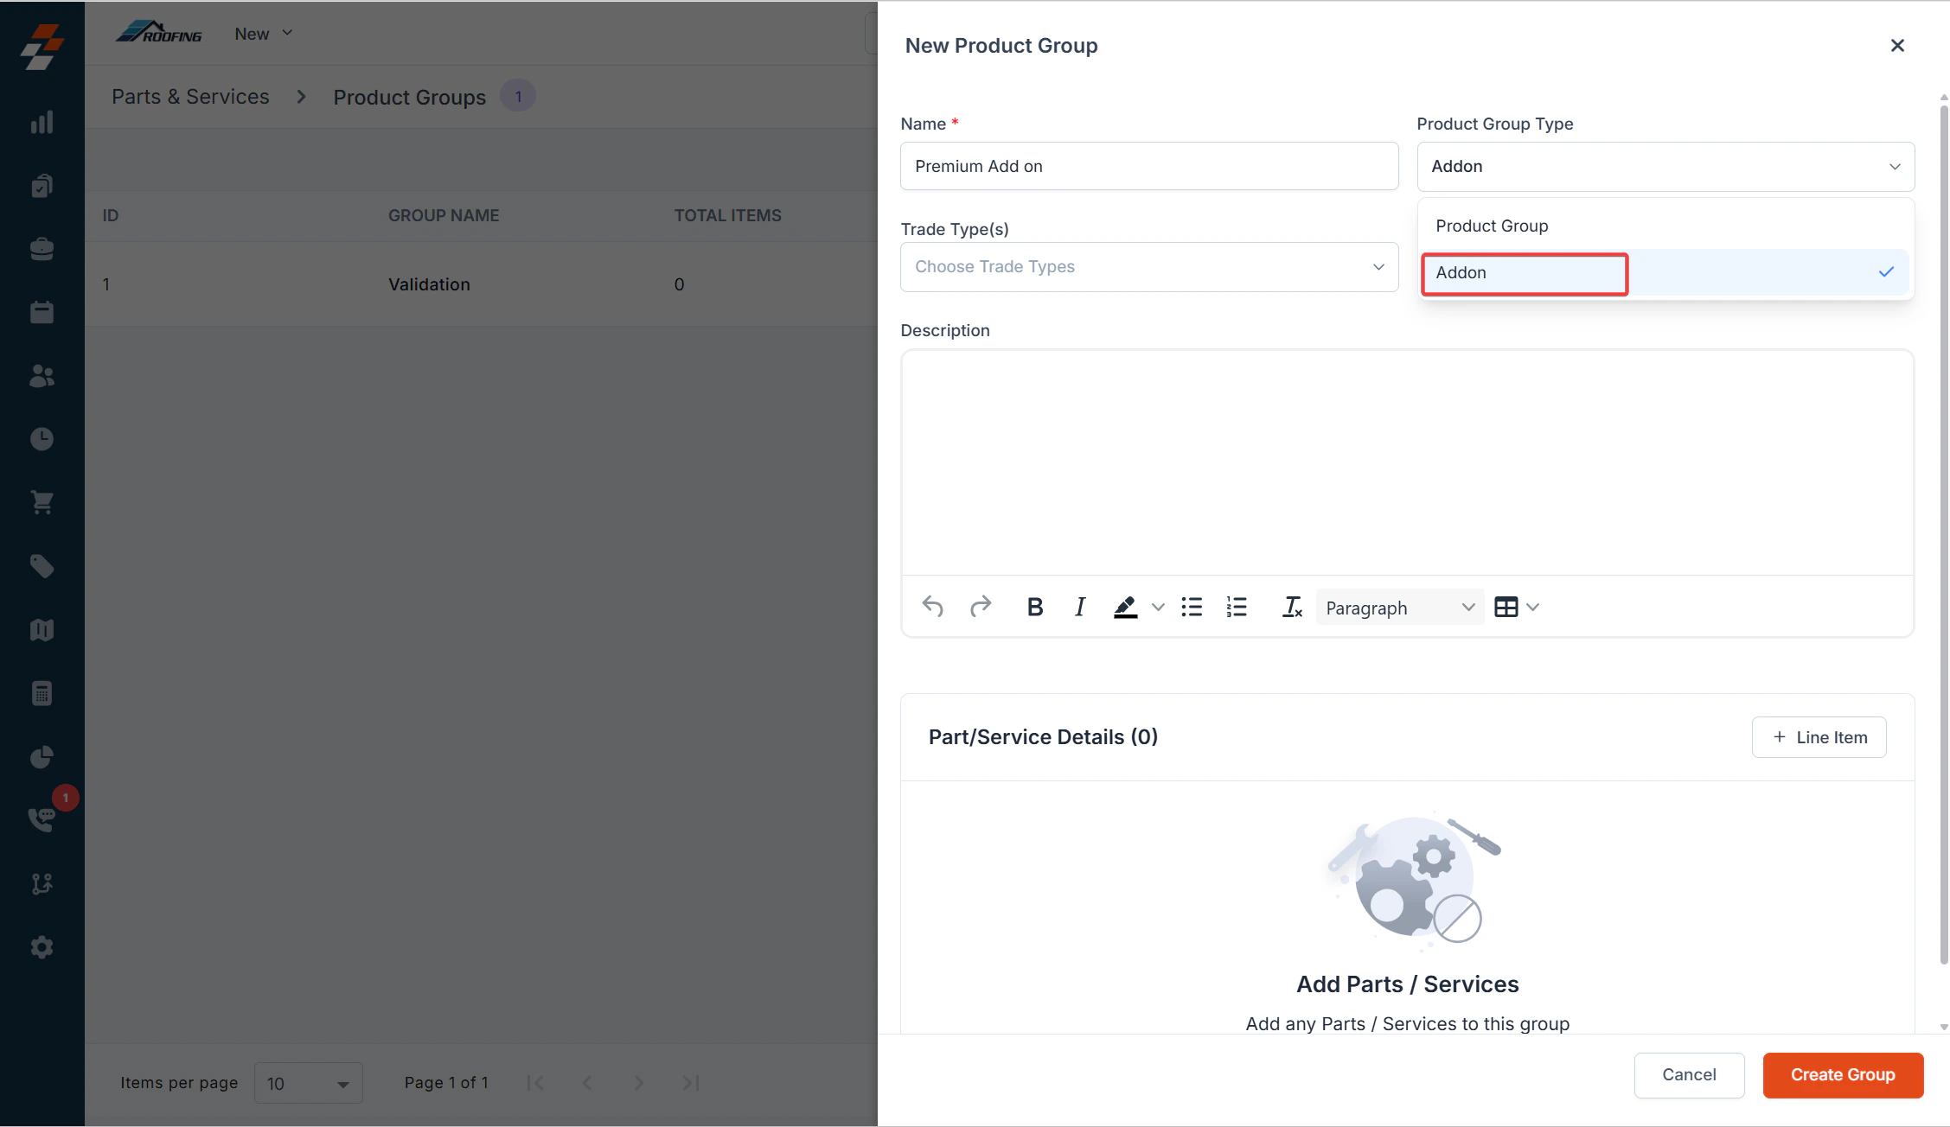Open settings gear in sidebar
The width and height of the screenshot is (1950, 1127).
[x=42, y=947]
